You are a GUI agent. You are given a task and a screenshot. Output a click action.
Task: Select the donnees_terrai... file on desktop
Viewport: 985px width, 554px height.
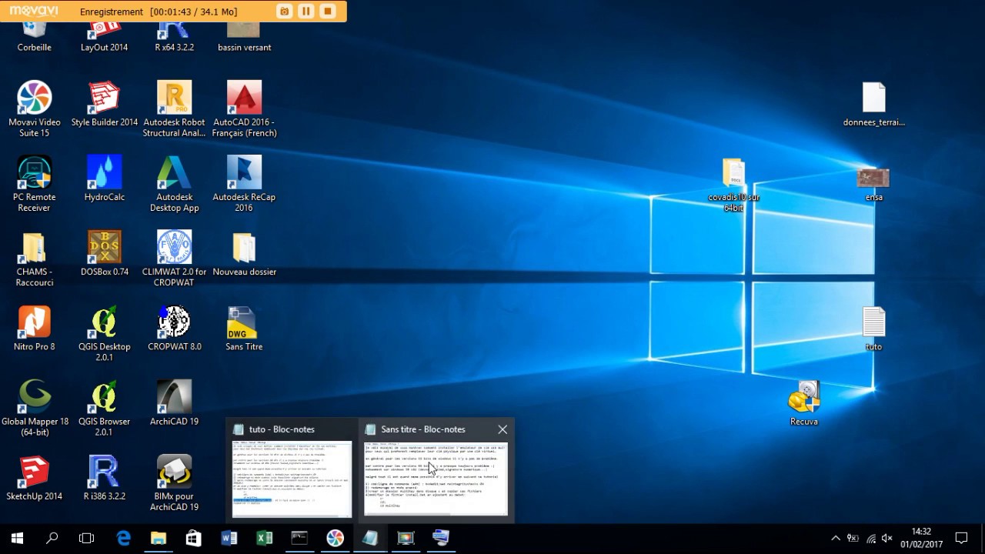[x=874, y=105]
